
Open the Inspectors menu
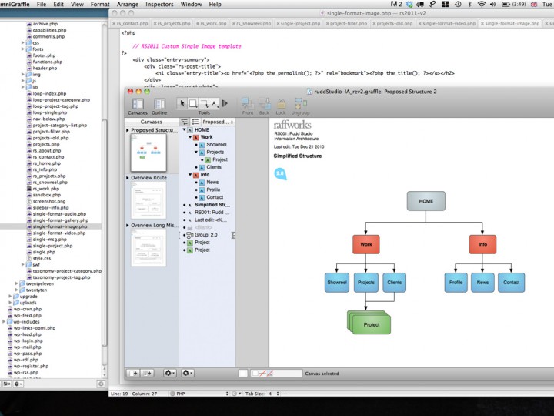pyautogui.click(x=159, y=5)
